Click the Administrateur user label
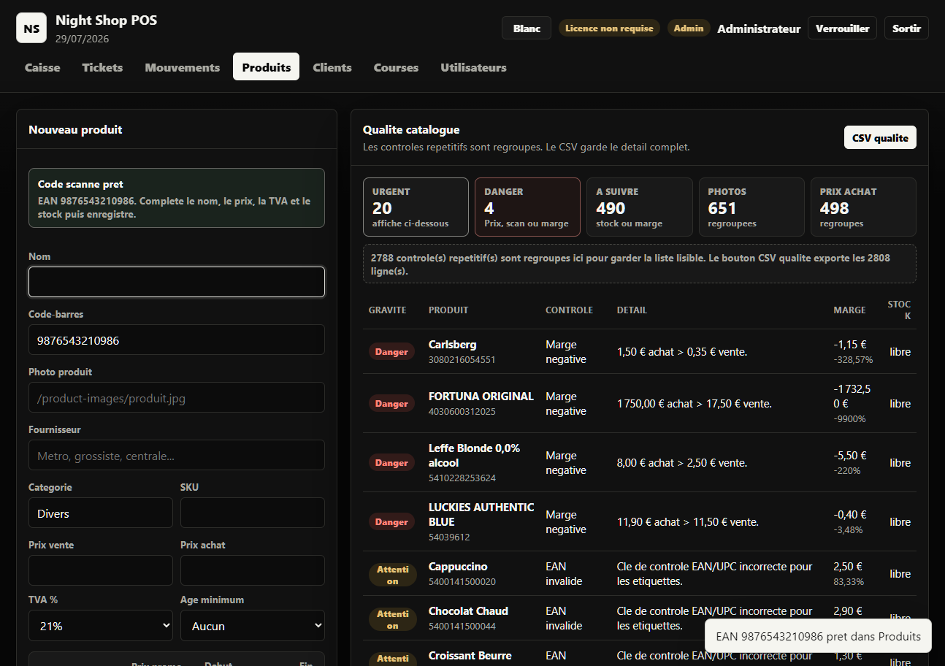This screenshot has width=945, height=666. pyautogui.click(x=759, y=29)
